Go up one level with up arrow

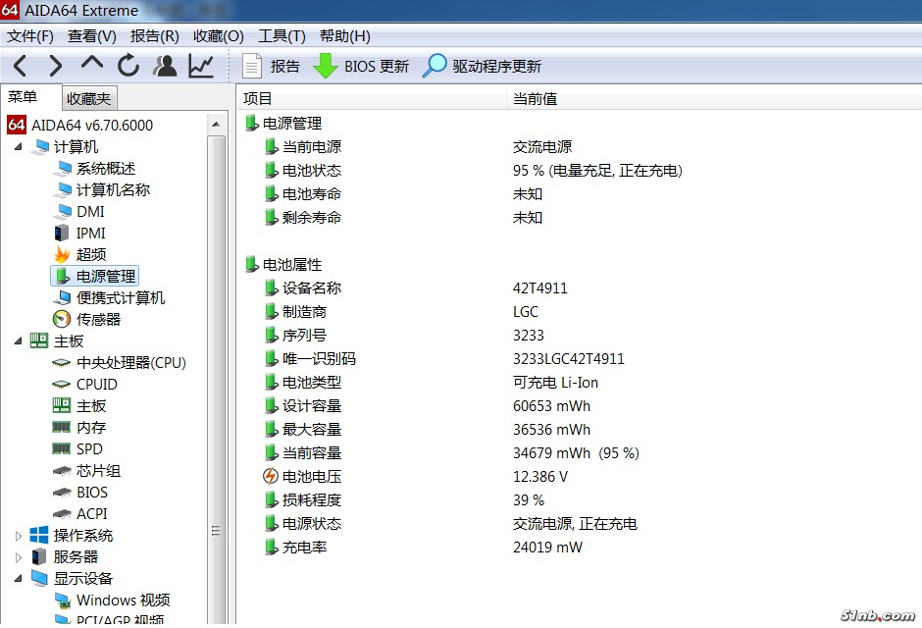tap(92, 65)
